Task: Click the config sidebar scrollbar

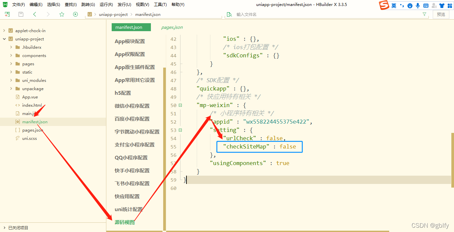Action: (164, 149)
